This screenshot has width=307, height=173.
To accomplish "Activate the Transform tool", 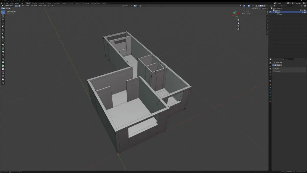I will click(3, 30).
